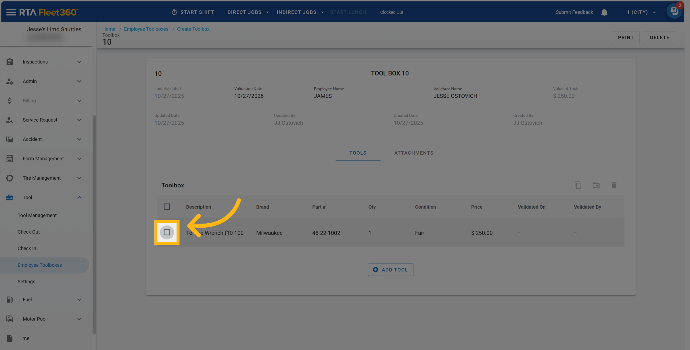Viewport: 690px width, 350px height.
Task: Click the notification bell icon
Action: coord(604,12)
